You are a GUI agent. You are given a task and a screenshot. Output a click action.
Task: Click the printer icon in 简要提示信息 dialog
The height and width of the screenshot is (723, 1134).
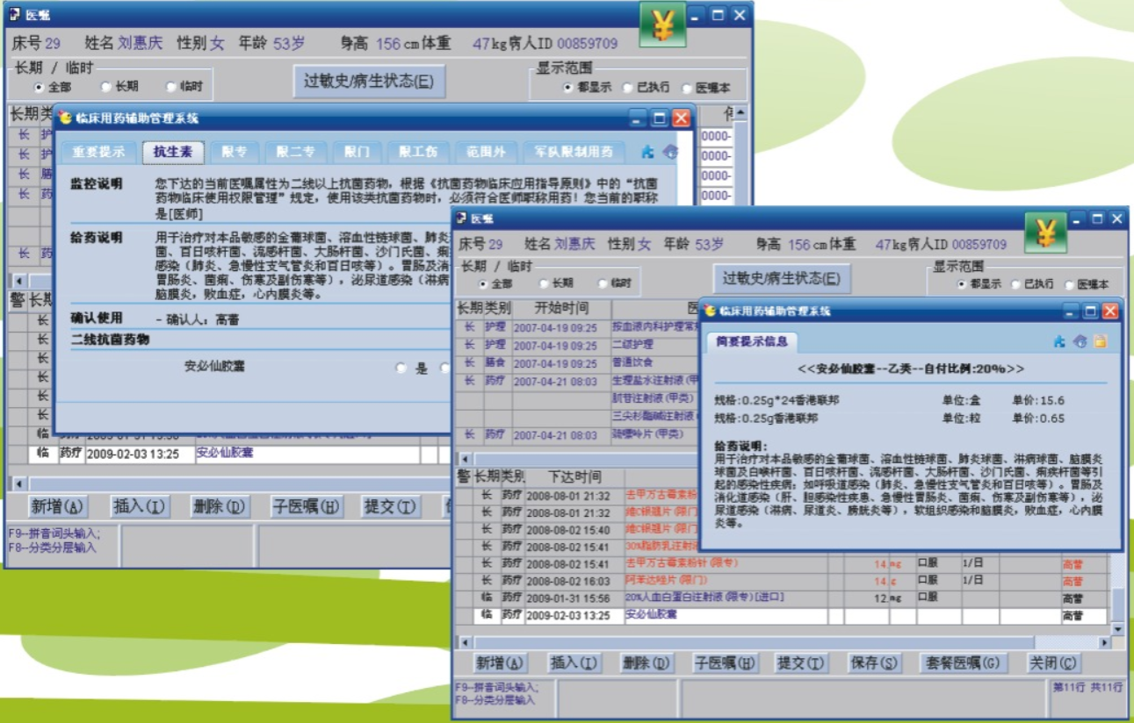tap(1080, 341)
